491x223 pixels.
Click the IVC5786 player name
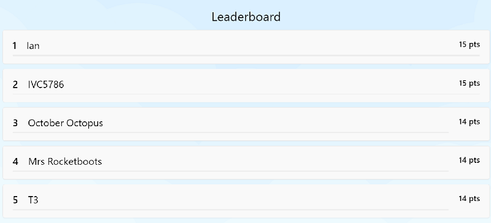tap(46, 85)
